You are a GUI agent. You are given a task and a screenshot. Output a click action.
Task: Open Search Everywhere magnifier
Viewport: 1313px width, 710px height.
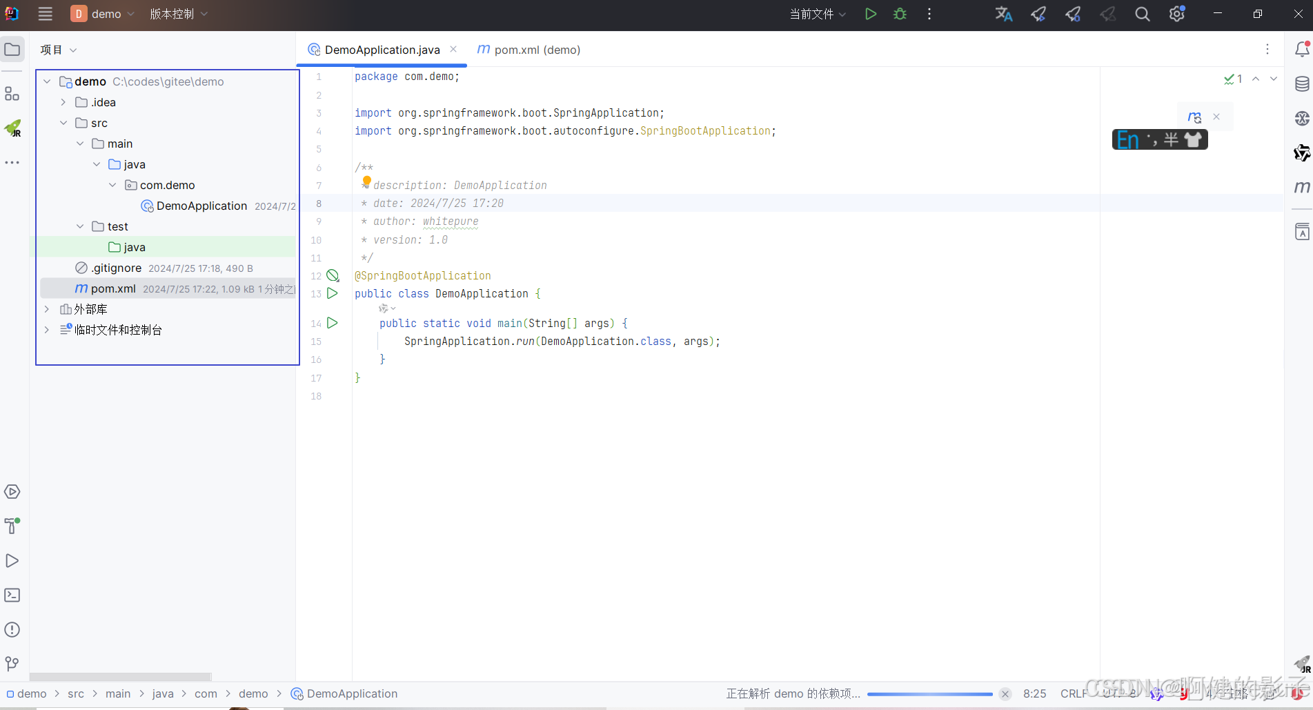(x=1143, y=14)
